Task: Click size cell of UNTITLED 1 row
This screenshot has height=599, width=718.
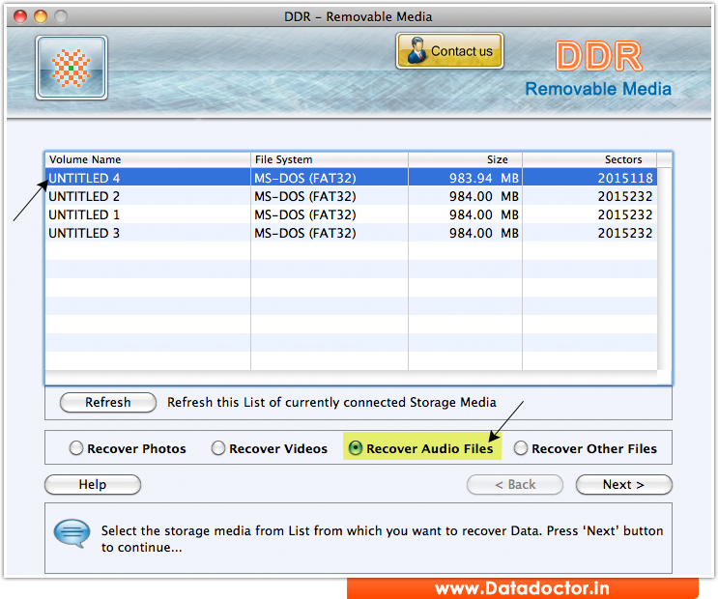Action: [x=465, y=214]
